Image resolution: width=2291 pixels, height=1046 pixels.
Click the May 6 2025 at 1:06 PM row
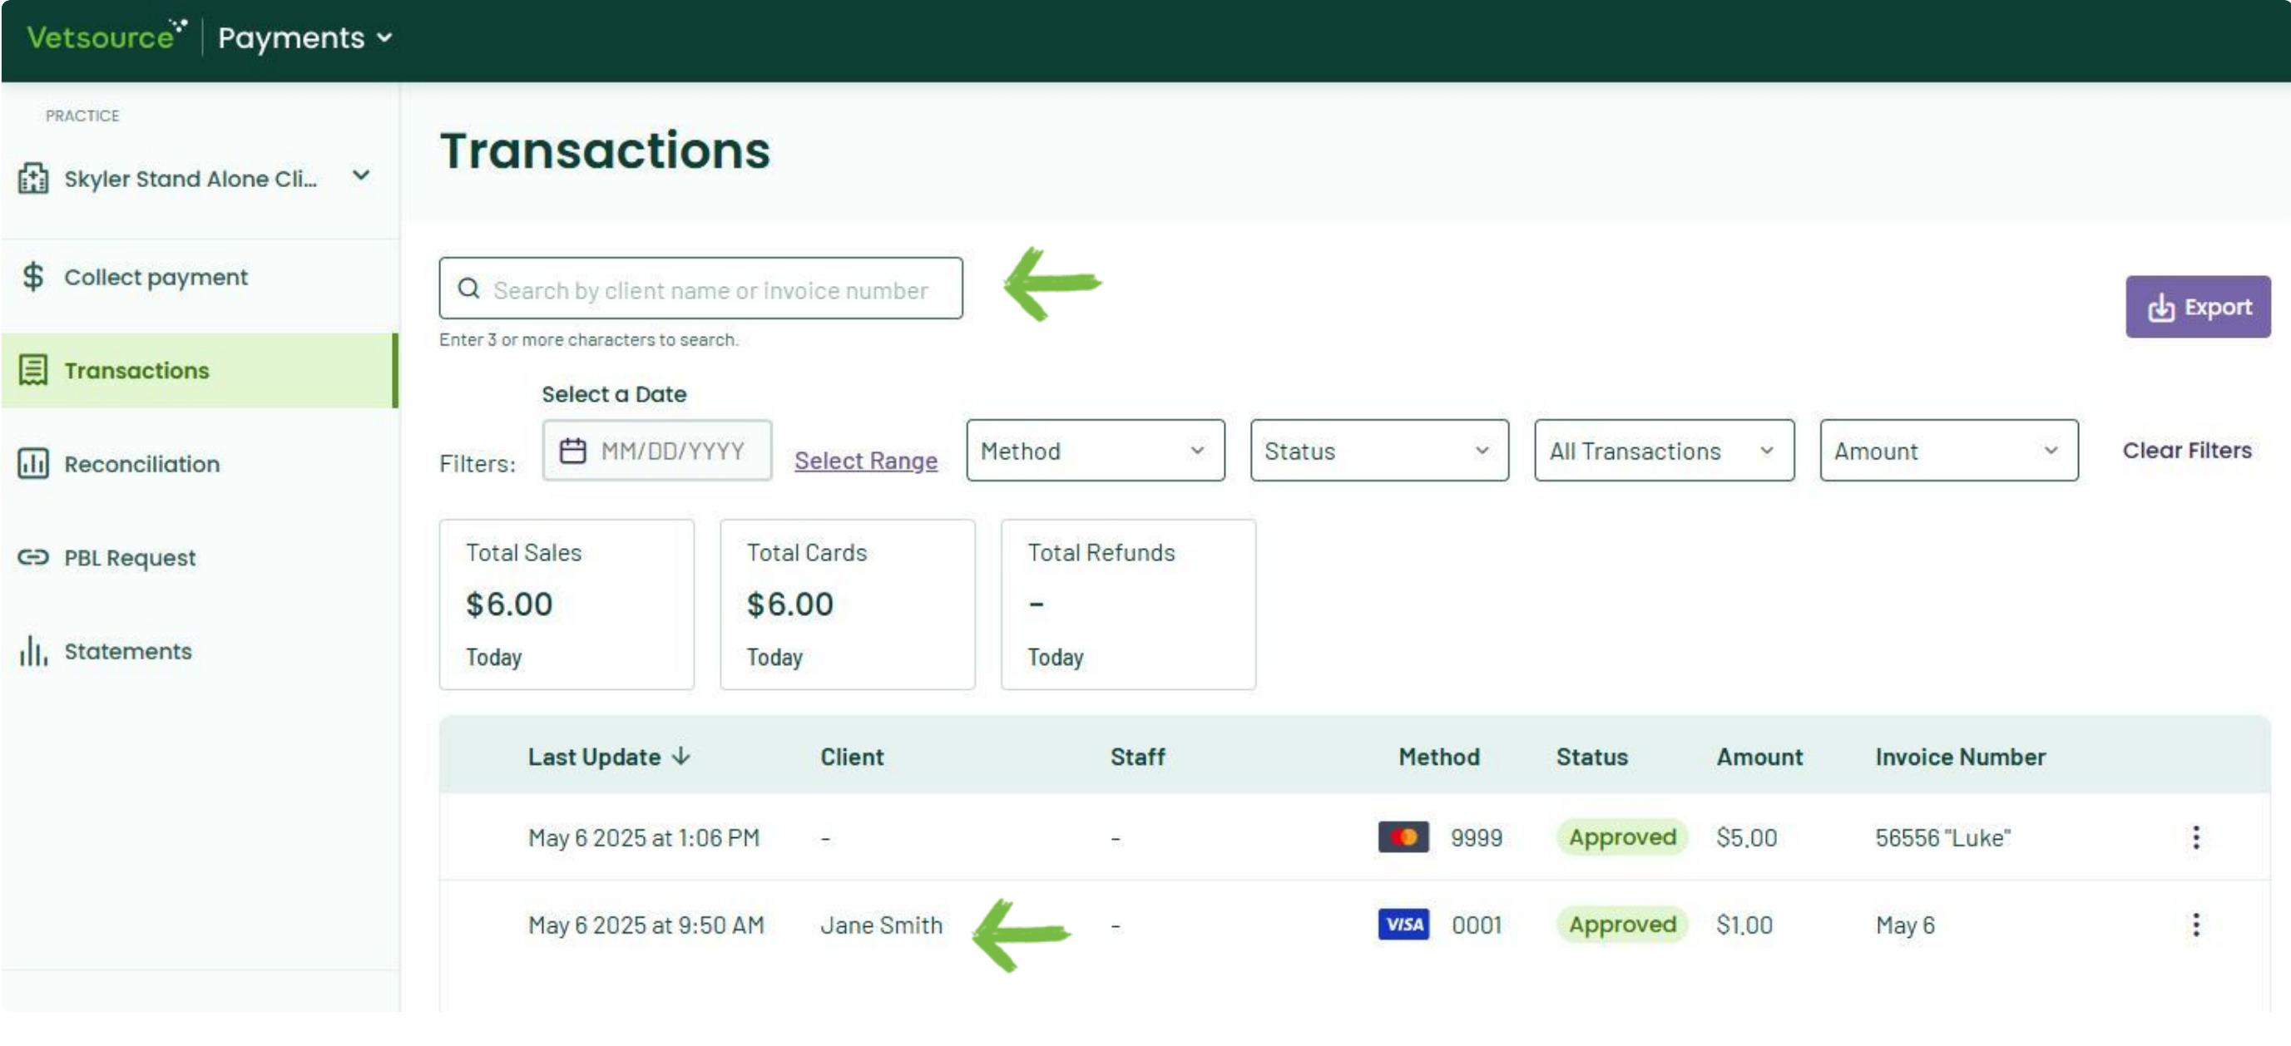coord(1354,837)
